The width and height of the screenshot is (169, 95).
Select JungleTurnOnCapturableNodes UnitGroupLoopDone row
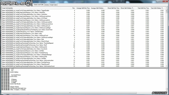(83, 24)
